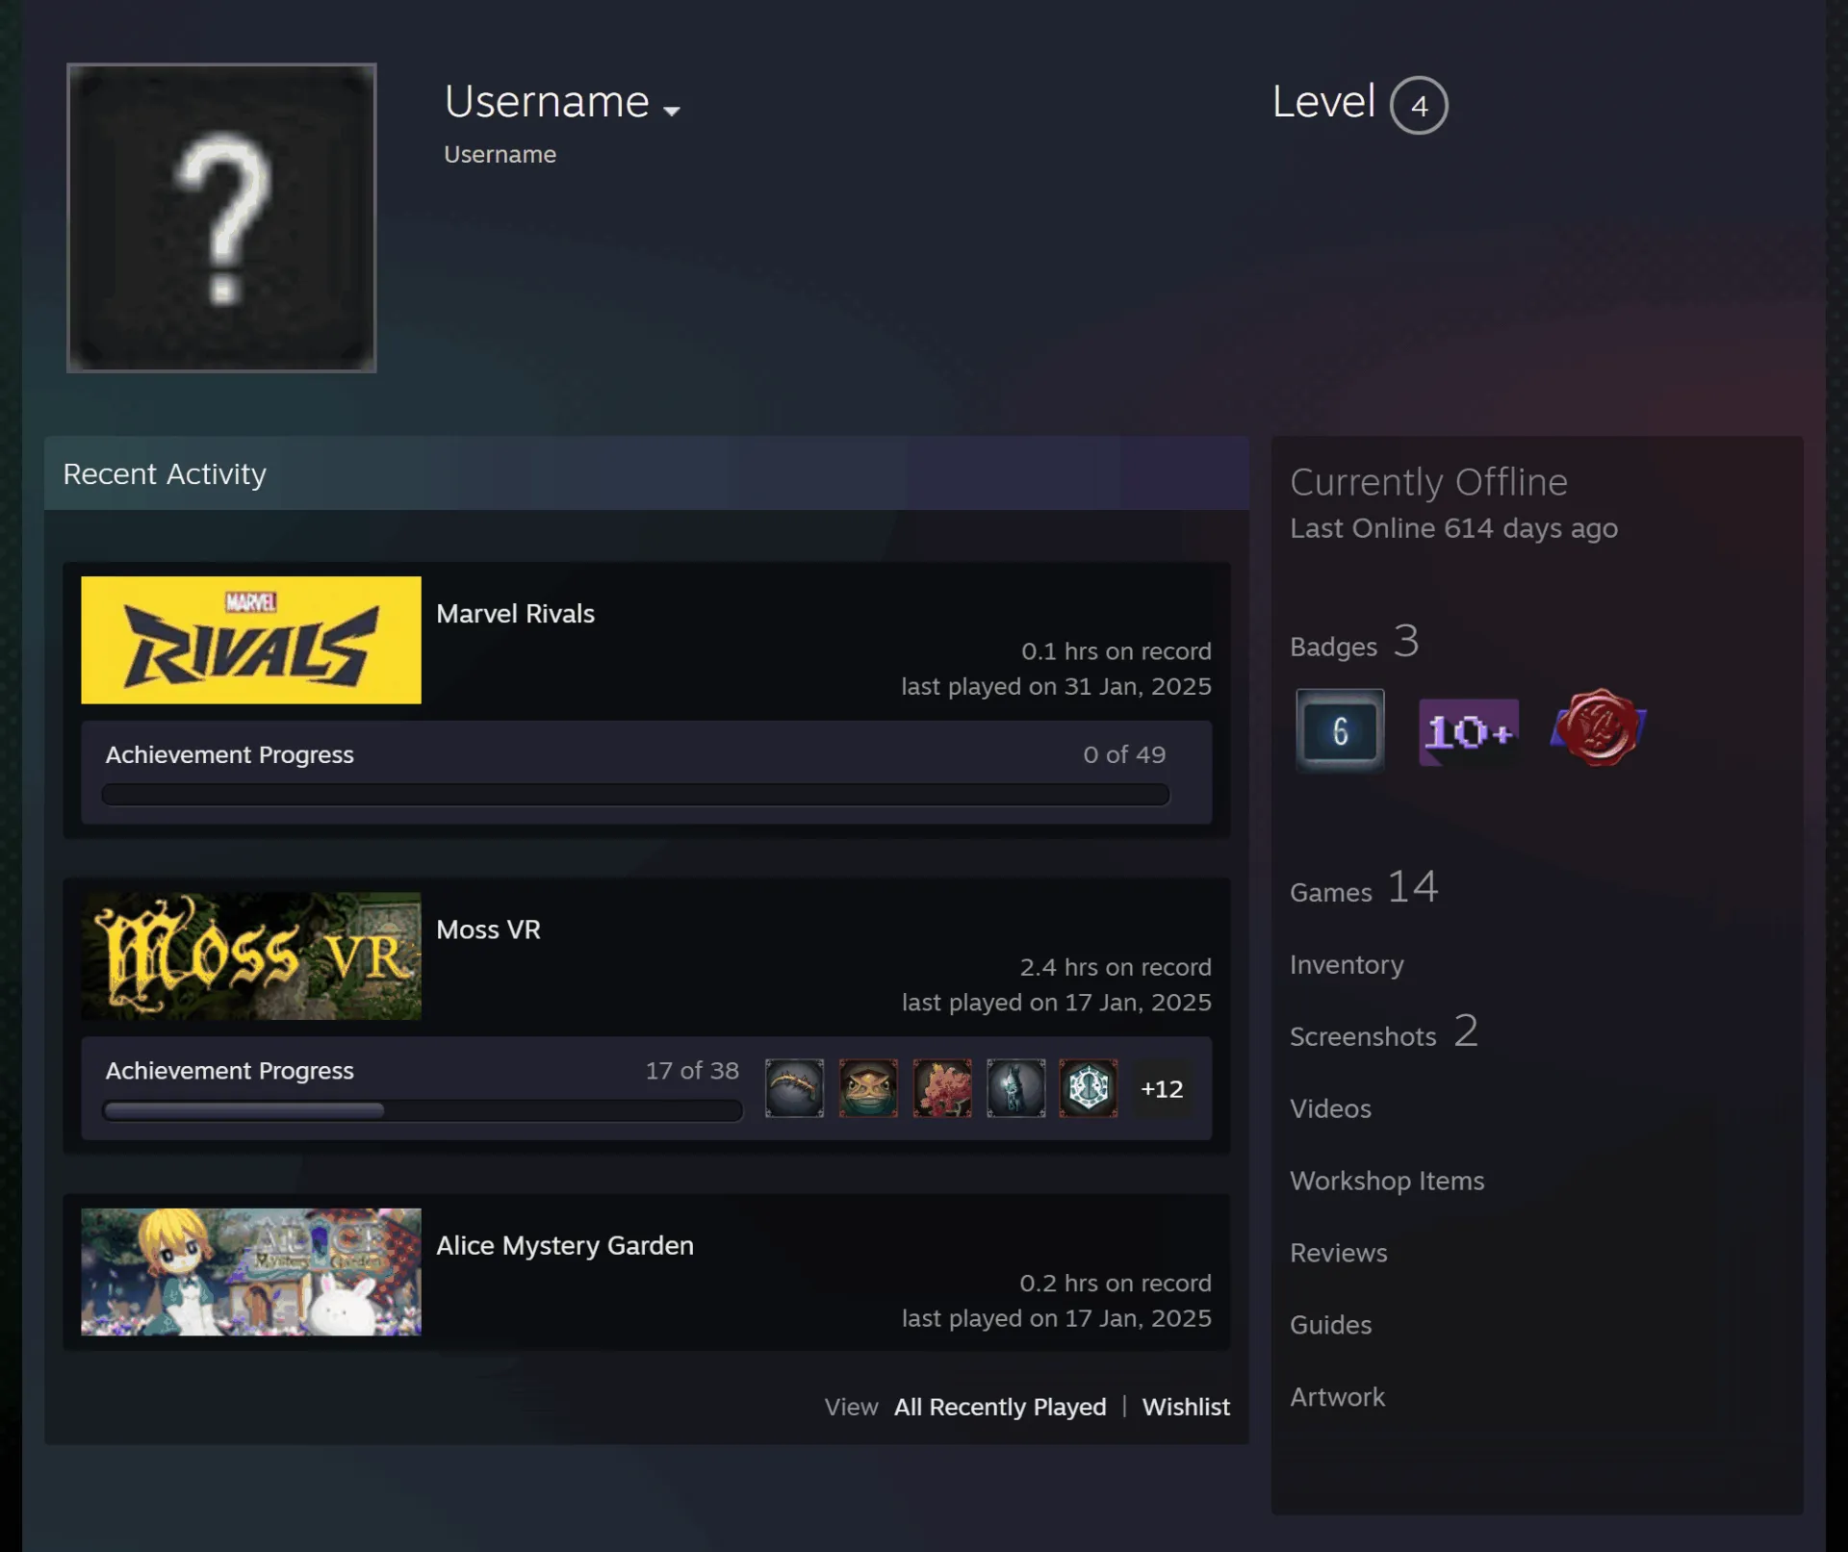
Task: Click the Moss VR title link
Action: click(488, 929)
